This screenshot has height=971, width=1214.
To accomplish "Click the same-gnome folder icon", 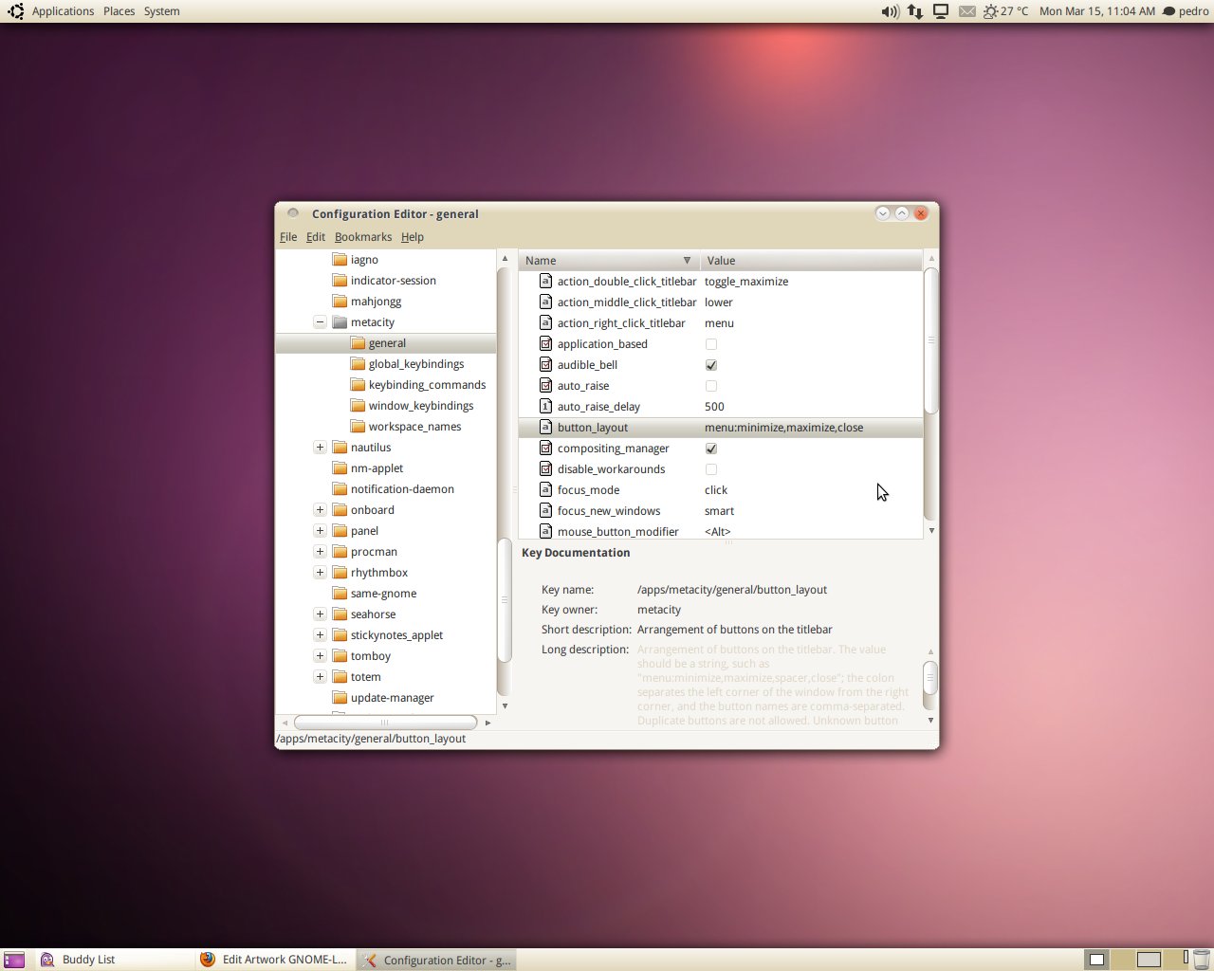I will click(x=340, y=593).
